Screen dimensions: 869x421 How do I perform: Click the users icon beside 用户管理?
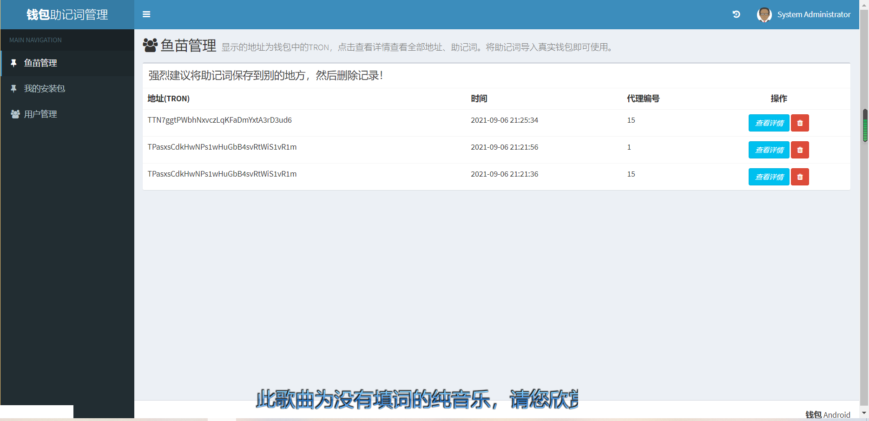click(x=15, y=114)
